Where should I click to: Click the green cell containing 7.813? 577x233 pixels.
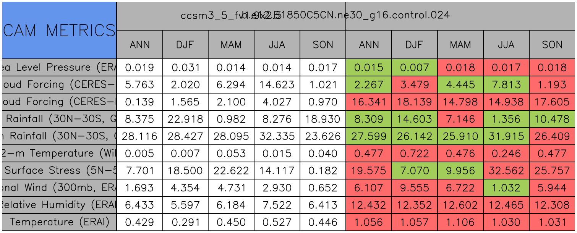tap(506, 84)
